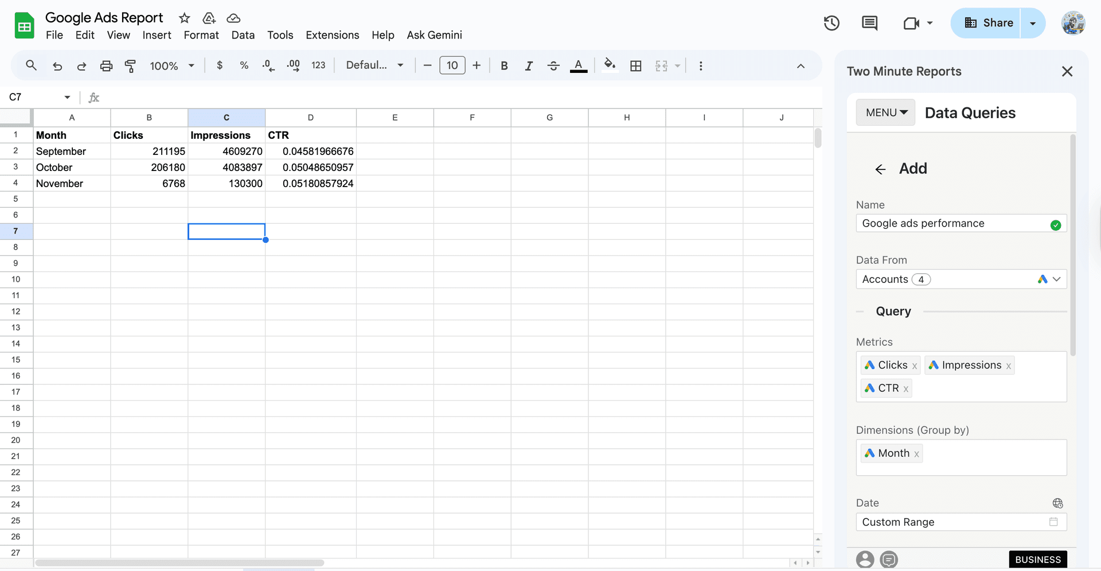Click the Name field containing Google ads performance
The height and width of the screenshot is (571, 1101).
click(952, 223)
